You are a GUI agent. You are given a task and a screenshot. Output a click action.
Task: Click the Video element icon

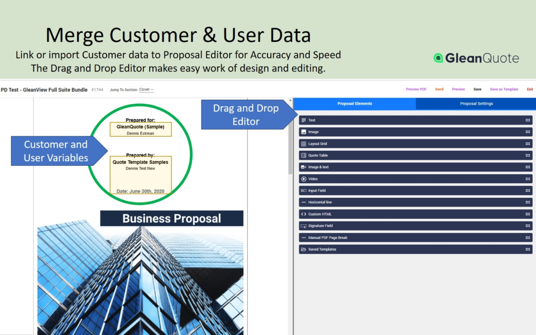pos(303,179)
